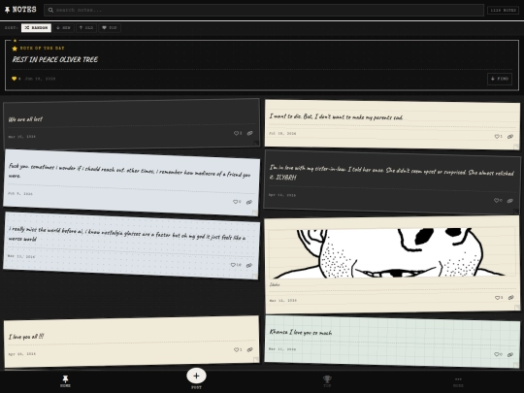This screenshot has height=393, width=524.
Task: Click the pin icon beside the NOTES logo
Action: pyautogui.click(x=7, y=10)
